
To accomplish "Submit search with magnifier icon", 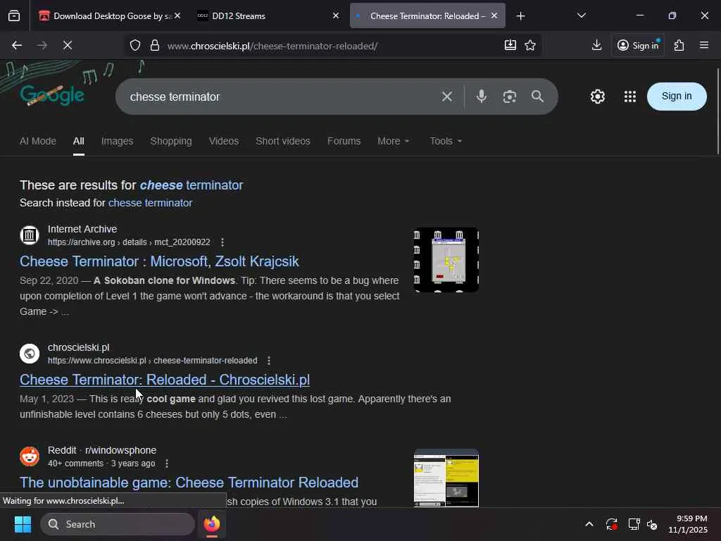I will (x=537, y=97).
